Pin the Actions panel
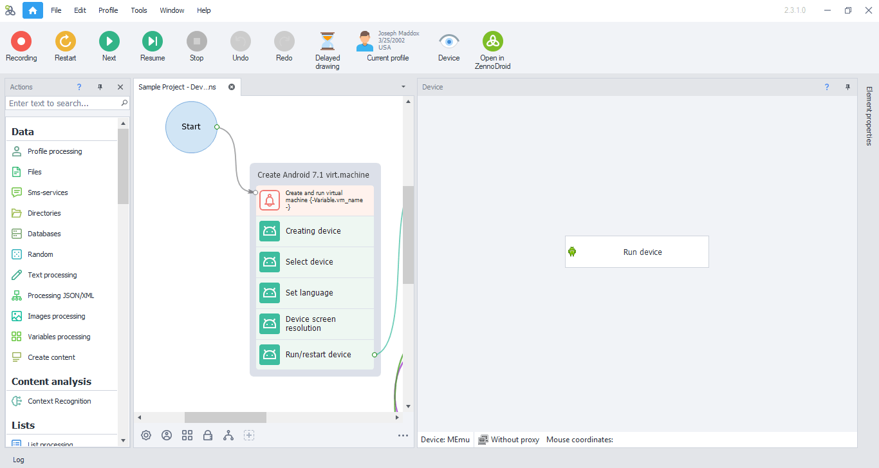The width and height of the screenshot is (879, 468). (100, 87)
